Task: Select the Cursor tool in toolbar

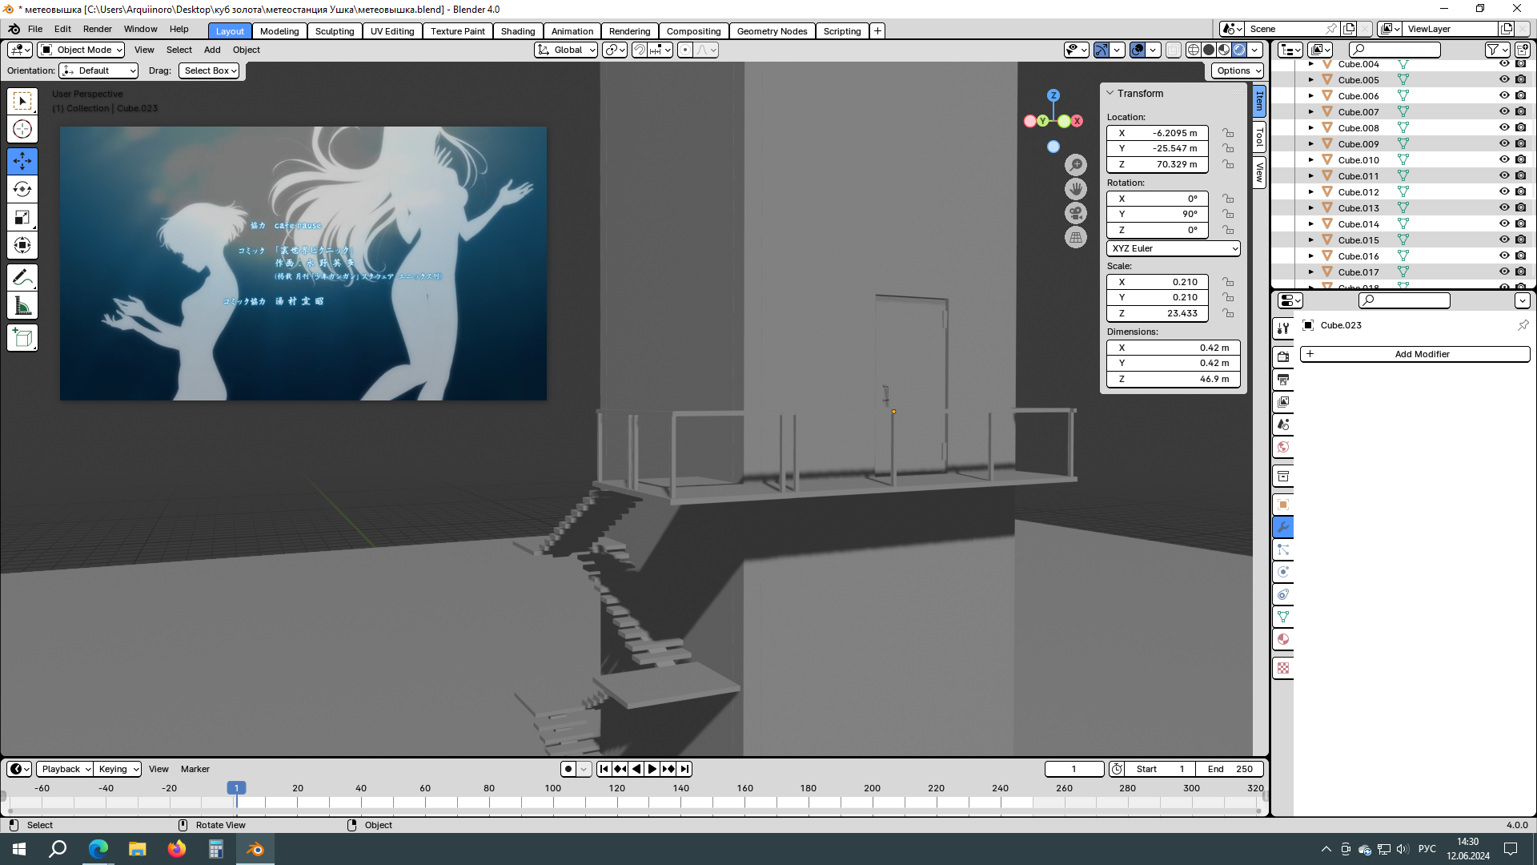Action: (x=22, y=129)
